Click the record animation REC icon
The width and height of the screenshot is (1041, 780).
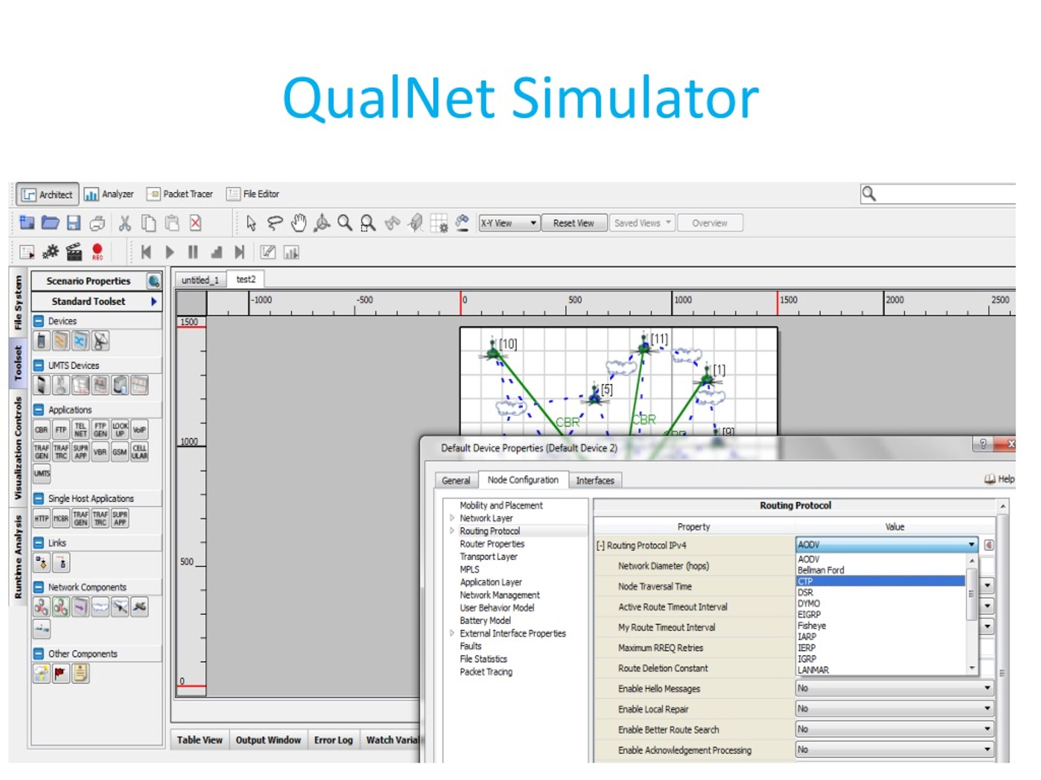pos(98,252)
